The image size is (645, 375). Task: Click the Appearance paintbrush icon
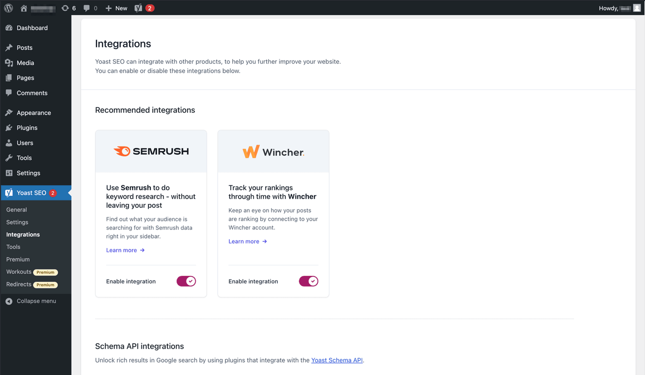point(9,113)
